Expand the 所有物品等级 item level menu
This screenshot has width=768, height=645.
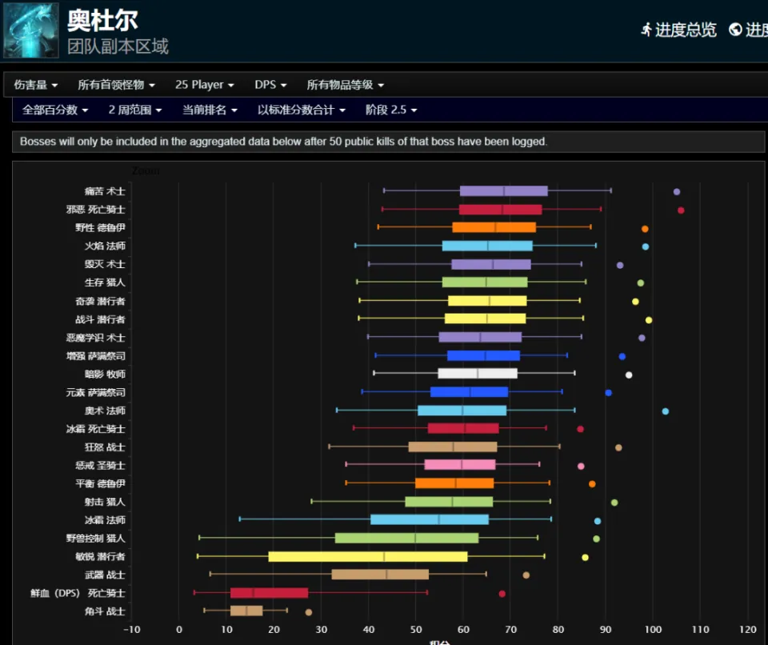point(345,85)
